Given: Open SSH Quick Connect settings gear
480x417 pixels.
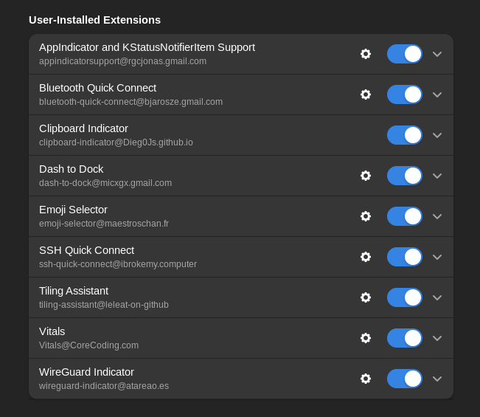Looking at the screenshot, I should tap(366, 257).
